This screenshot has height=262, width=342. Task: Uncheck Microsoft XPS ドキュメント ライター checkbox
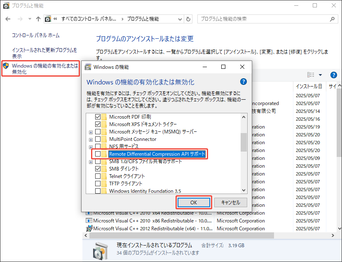(98, 124)
